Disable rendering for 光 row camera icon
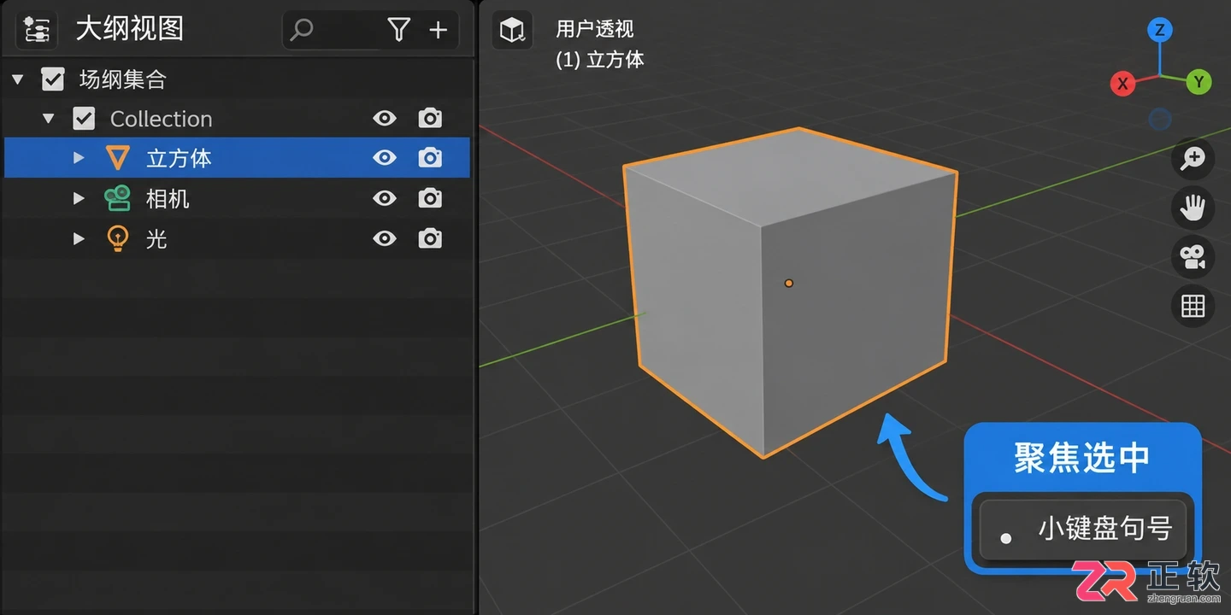The image size is (1231, 615). [x=430, y=238]
